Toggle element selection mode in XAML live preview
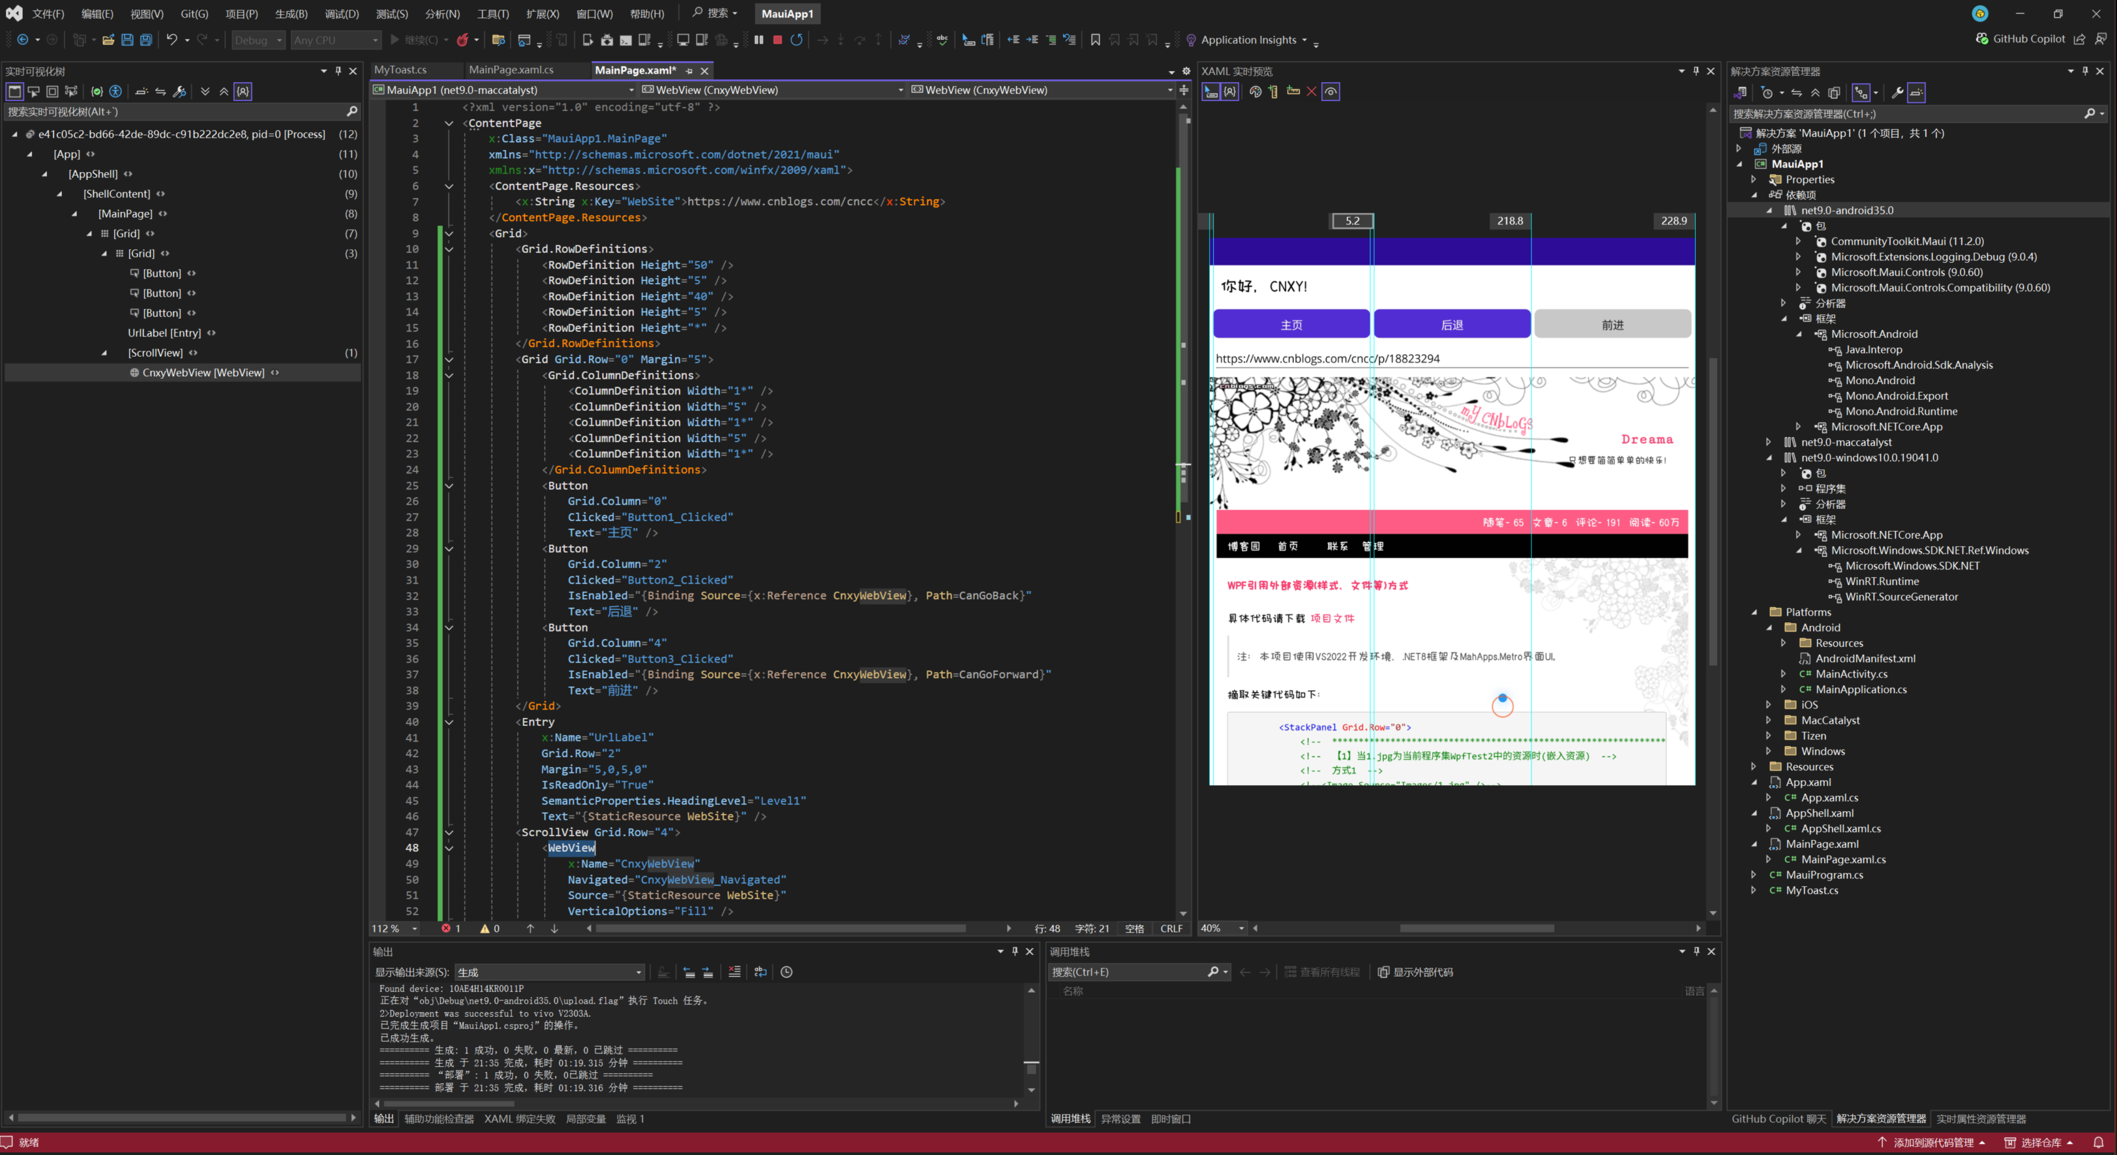This screenshot has height=1155, width=2117. 1211,91
